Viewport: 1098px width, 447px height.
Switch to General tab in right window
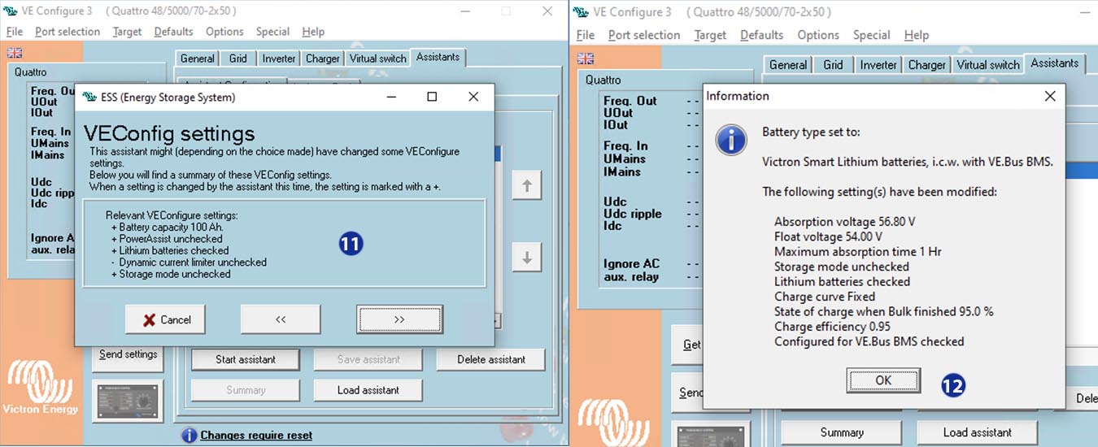788,65
